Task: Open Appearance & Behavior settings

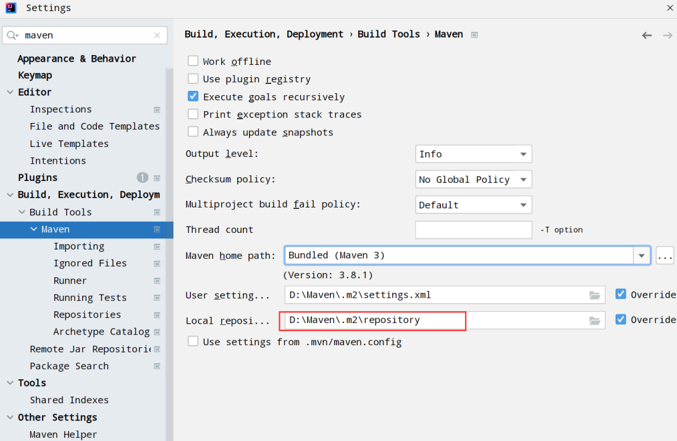Action: point(77,59)
